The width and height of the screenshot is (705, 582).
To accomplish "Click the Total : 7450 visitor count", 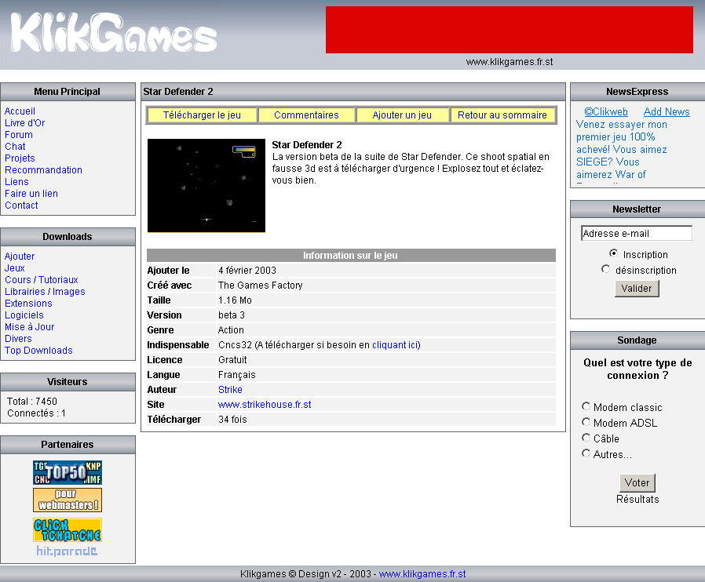I will [x=32, y=401].
